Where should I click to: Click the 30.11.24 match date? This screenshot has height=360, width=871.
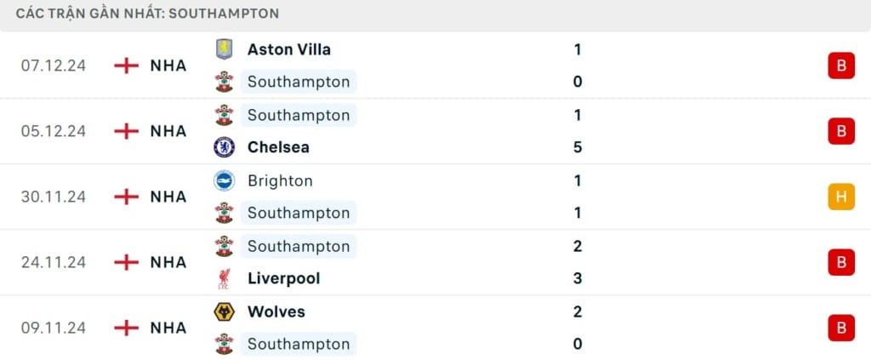[54, 197]
